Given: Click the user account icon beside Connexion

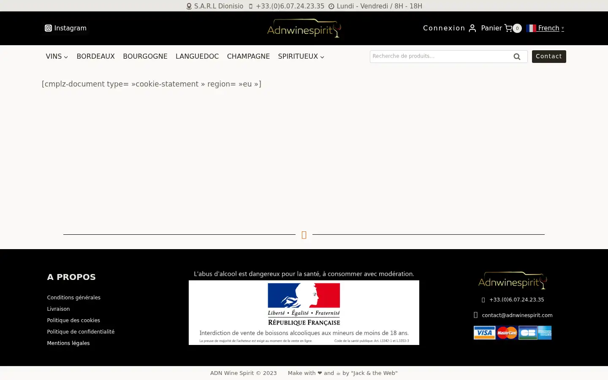Looking at the screenshot, I should coord(472,28).
